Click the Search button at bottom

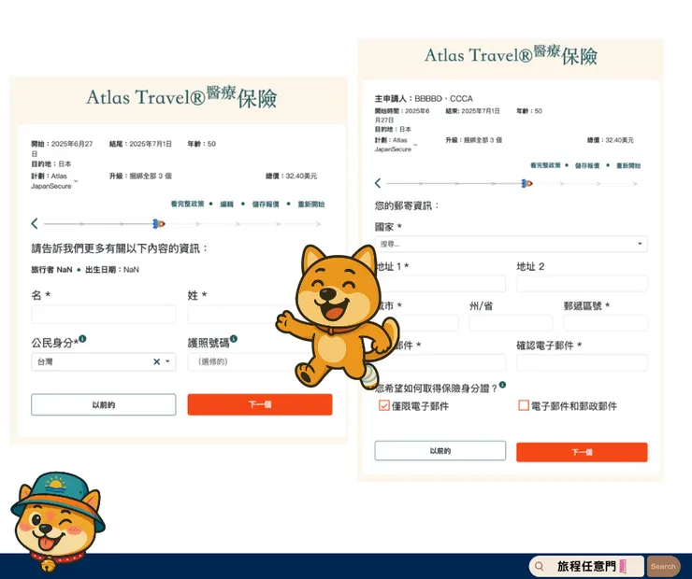coord(663,566)
